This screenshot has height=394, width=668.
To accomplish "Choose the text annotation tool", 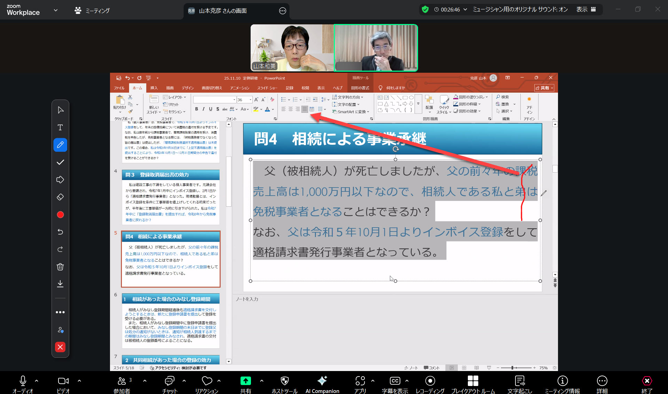I will click(x=60, y=127).
